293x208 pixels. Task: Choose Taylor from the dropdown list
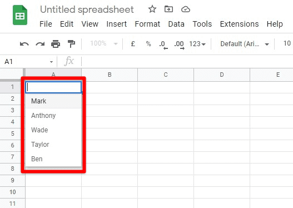[53, 145]
